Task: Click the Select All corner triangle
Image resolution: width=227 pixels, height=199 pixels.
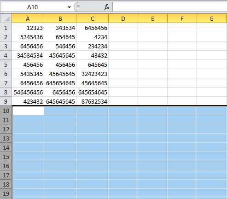Action: click(6, 18)
